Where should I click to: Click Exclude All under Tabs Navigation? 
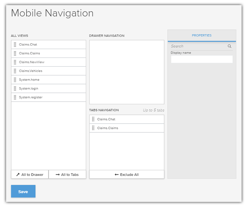[x=127, y=175]
